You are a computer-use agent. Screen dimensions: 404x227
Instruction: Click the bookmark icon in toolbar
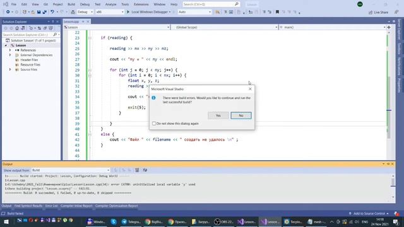coord(277,12)
